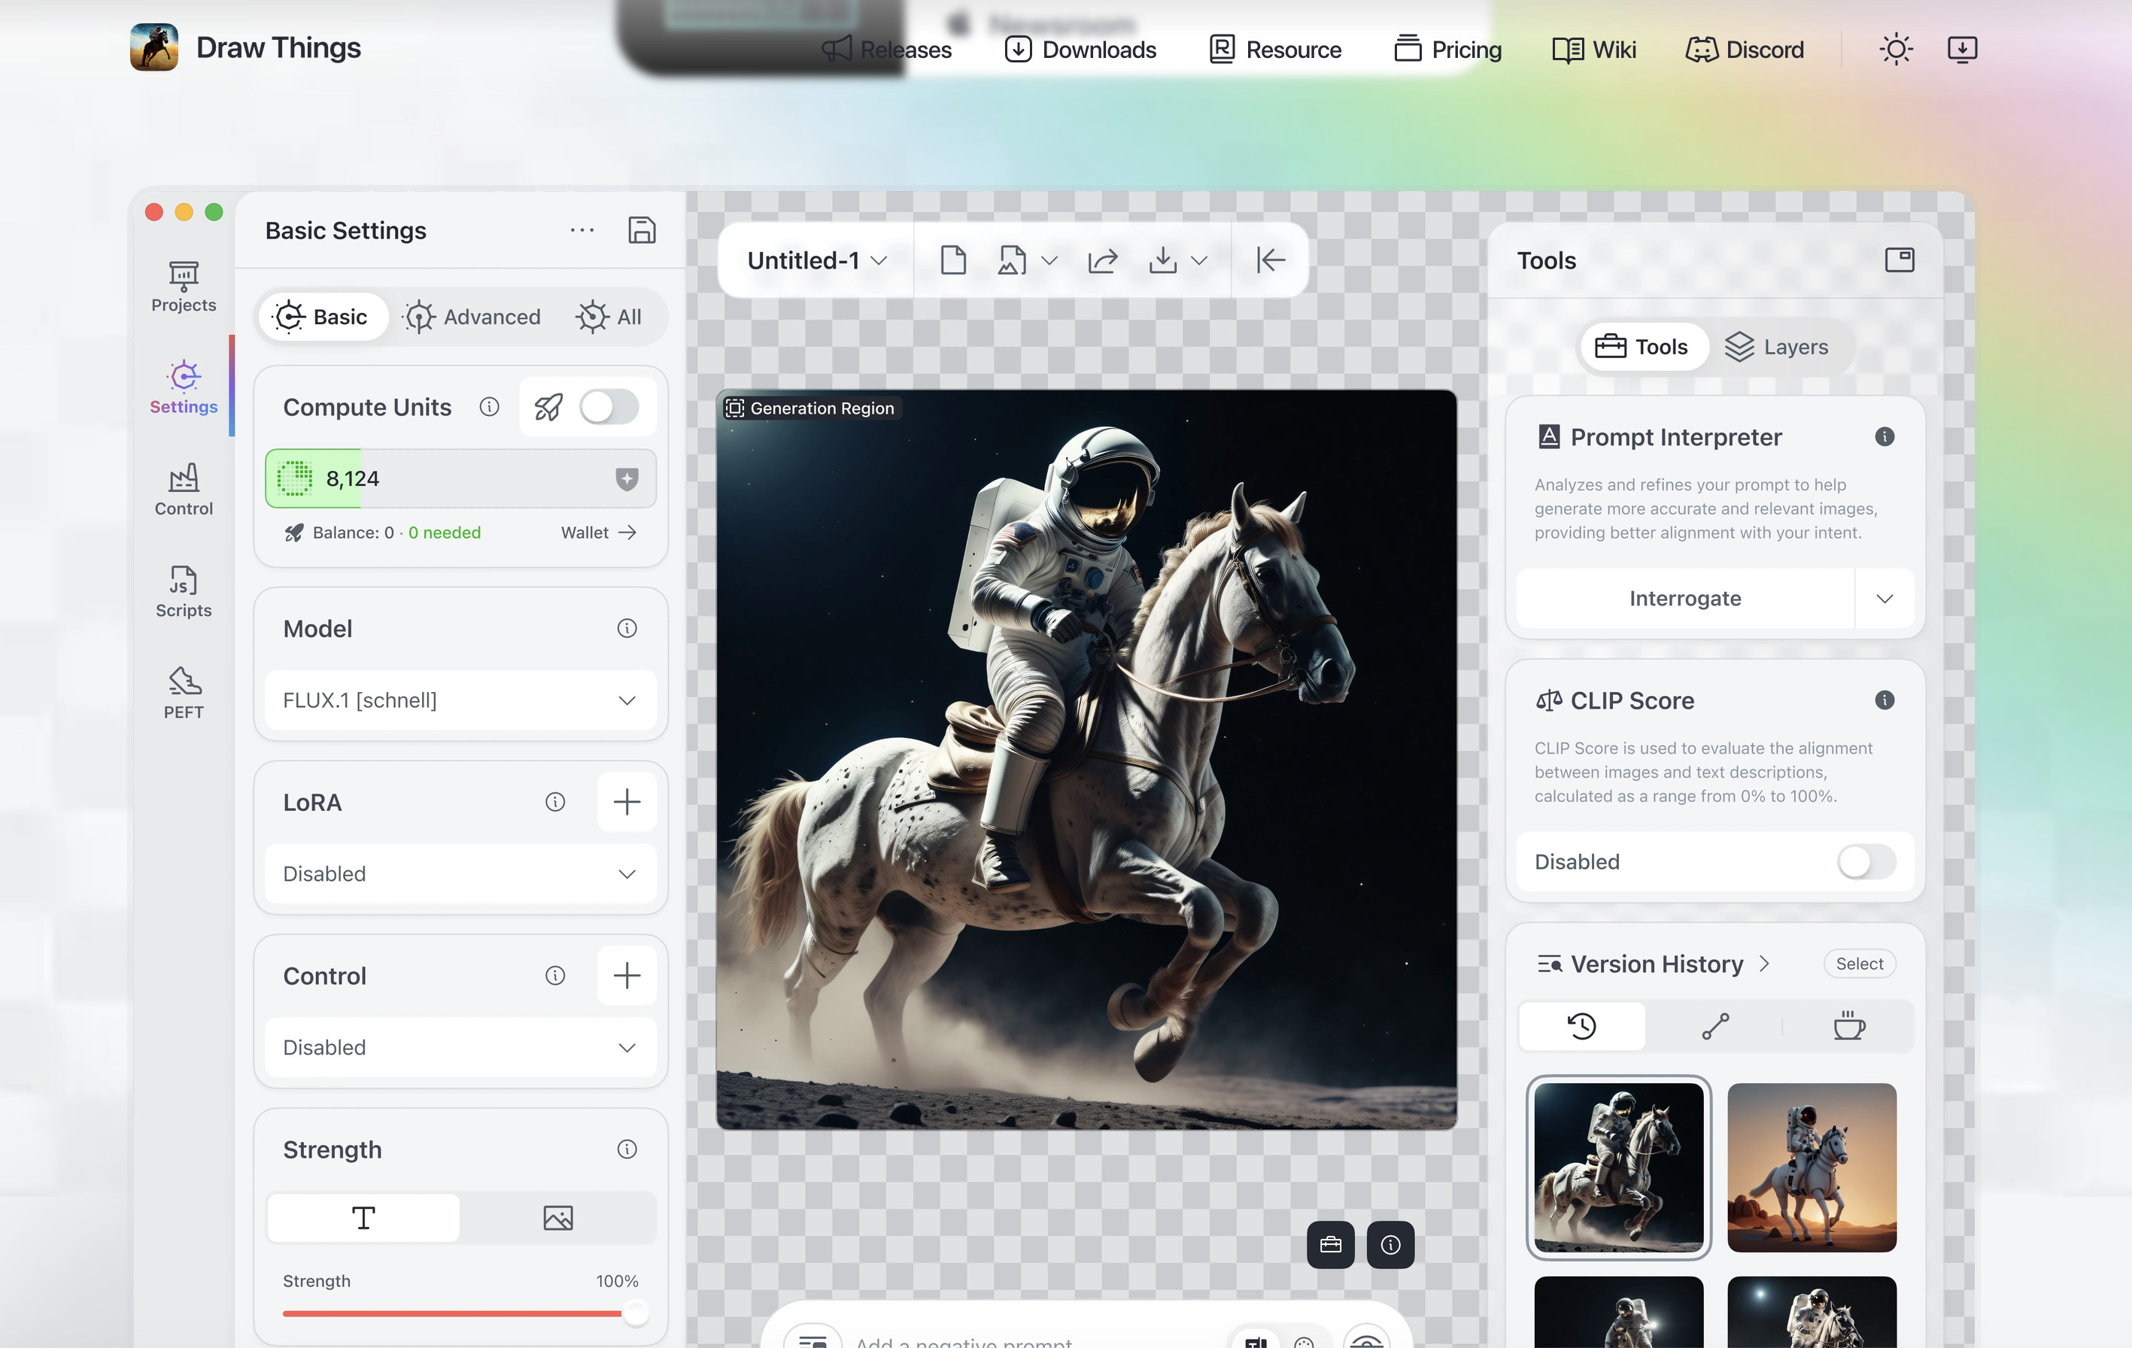This screenshot has height=1348, width=2132.
Task: Click the Strength slider handle
Action: (635, 1313)
